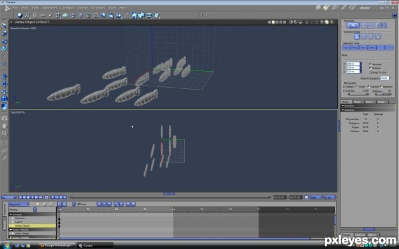
Task: Collapse the Selection section in Model tab
Action: [x=342, y=106]
